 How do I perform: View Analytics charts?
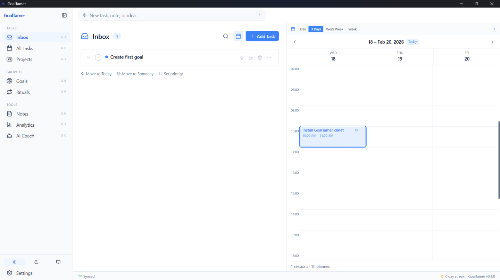(36, 125)
